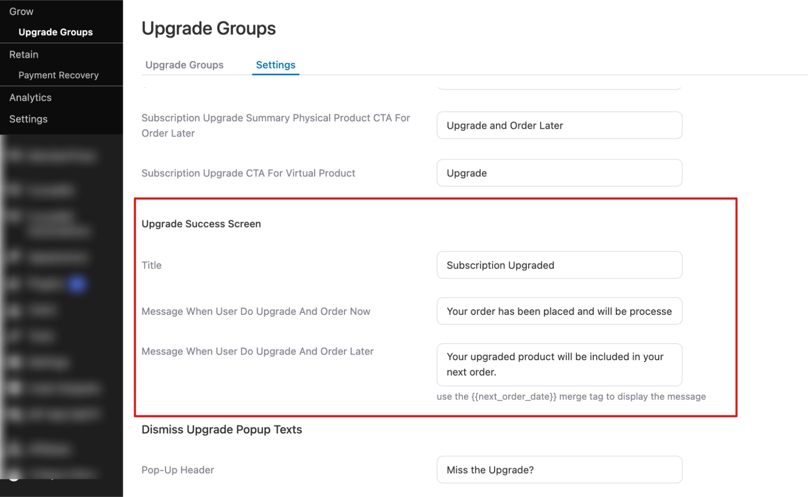Switch to the Upgrade Groups tab
This screenshot has height=497, width=808.
pos(184,65)
